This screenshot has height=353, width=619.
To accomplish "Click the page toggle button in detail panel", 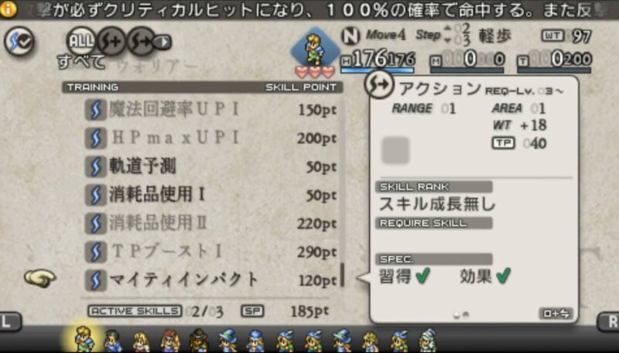I will pos(556,314).
